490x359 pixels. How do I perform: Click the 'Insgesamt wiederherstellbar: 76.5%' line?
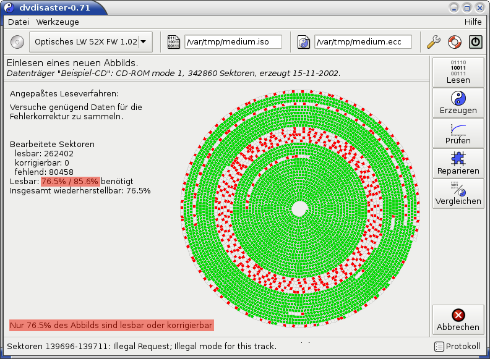click(80, 191)
